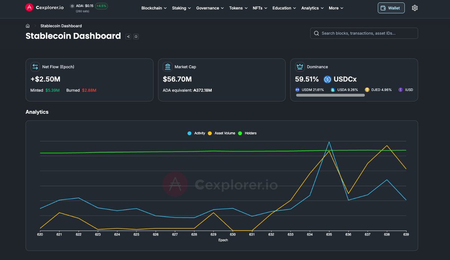Click the Dominance crown icon
The height and width of the screenshot is (260, 450).
pyautogui.click(x=300, y=67)
